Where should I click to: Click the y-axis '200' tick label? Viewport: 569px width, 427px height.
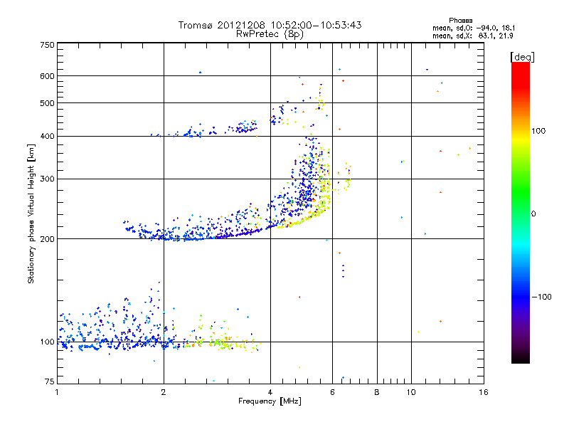[47, 239]
